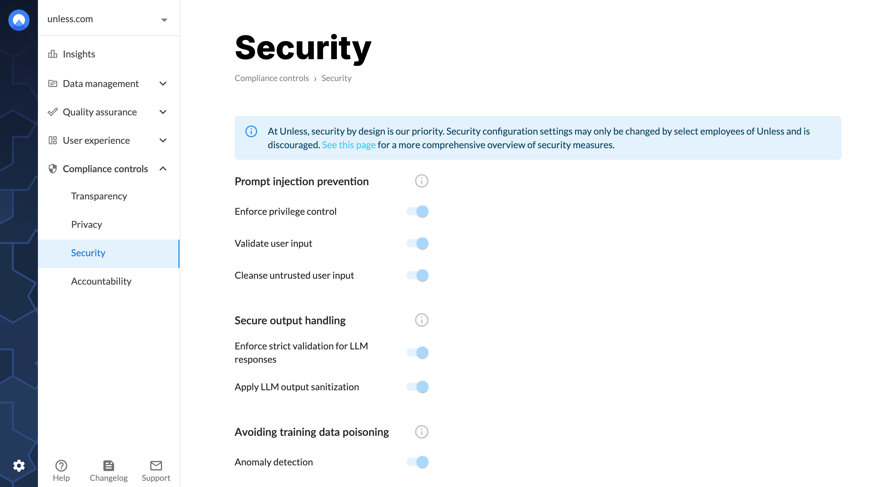Click the User experience grid icon
The image size is (896, 487).
point(53,140)
